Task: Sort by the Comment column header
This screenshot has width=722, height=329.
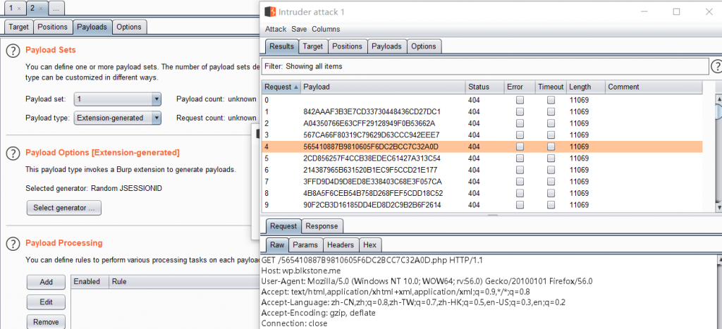Action: (654, 87)
